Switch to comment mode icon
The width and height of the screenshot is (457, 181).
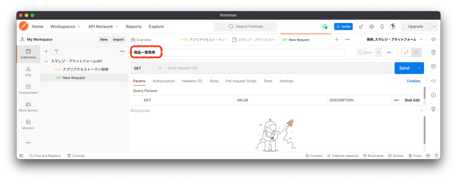[x=416, y=53]
